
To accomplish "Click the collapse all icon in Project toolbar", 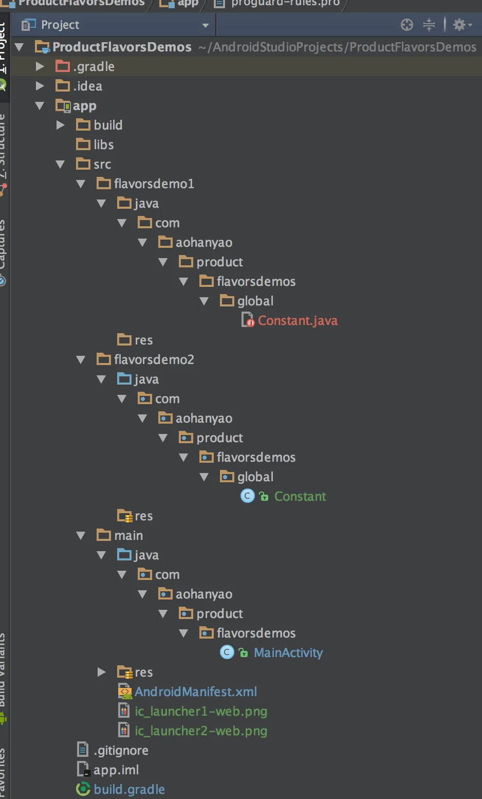I will [x=429, y=25].
